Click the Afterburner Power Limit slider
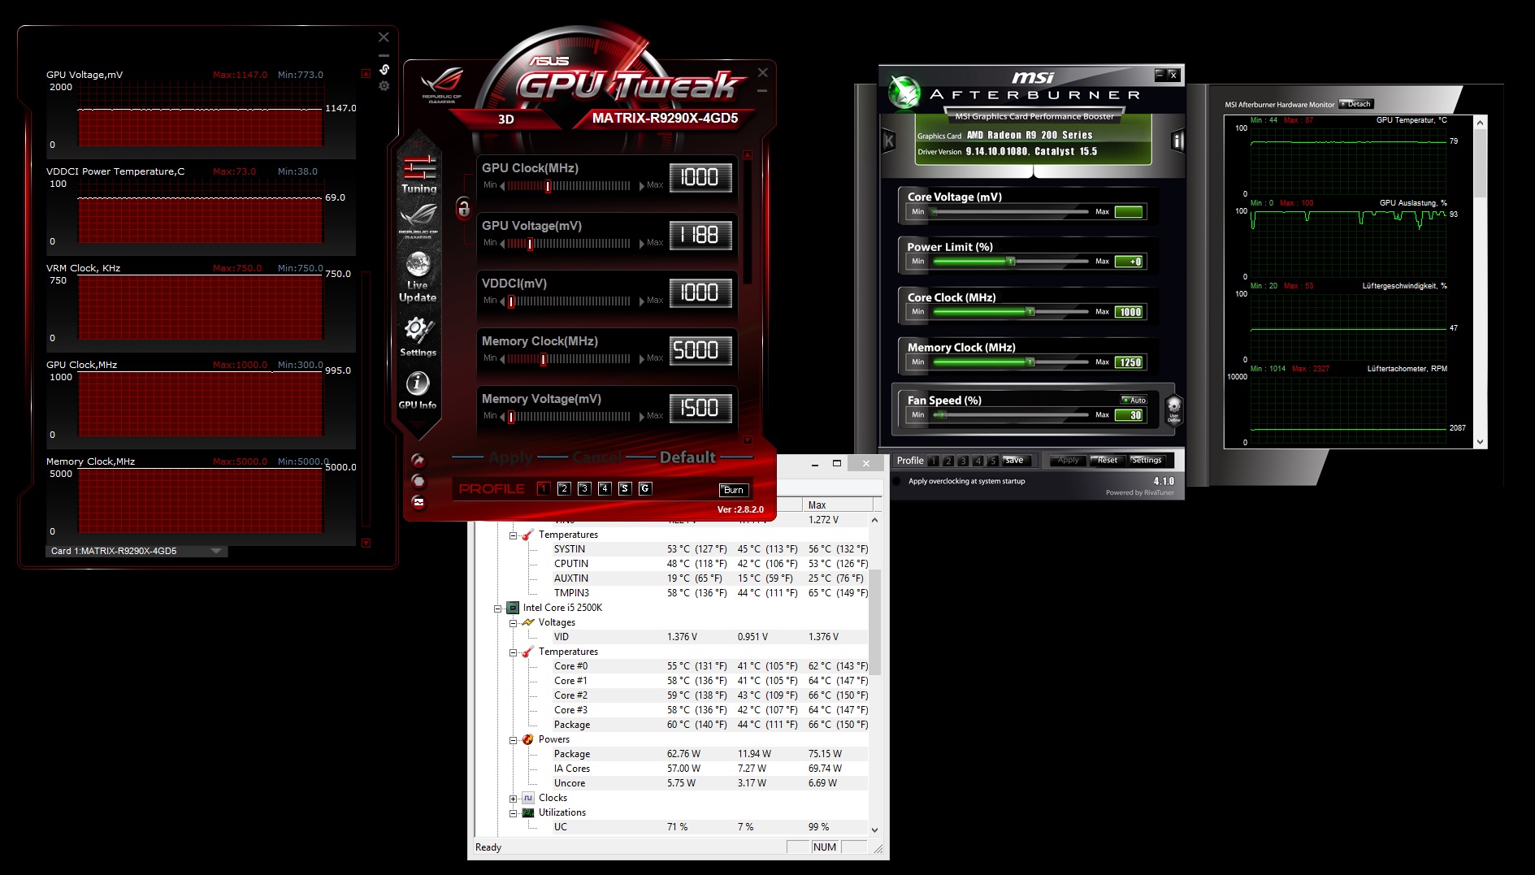Viewport: 1535px width, 875px height. 1010,262
